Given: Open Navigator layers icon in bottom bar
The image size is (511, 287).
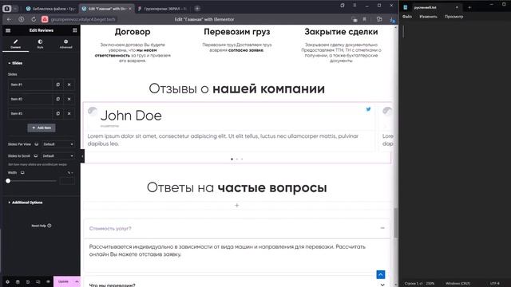Looking at the screenshot, I should coord(18,281).
